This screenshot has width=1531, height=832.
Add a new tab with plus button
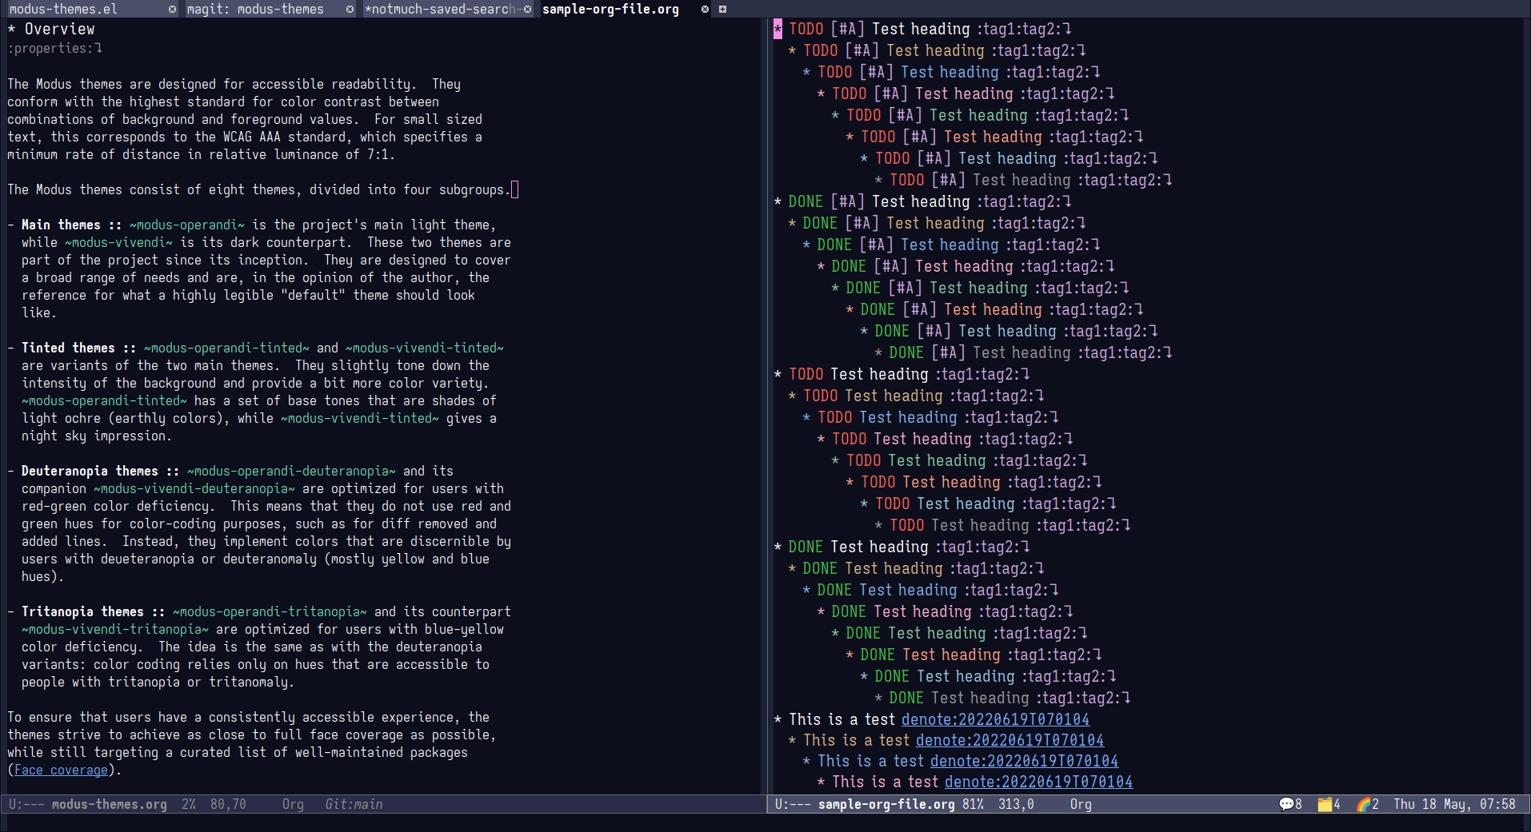tap(722, 10)
